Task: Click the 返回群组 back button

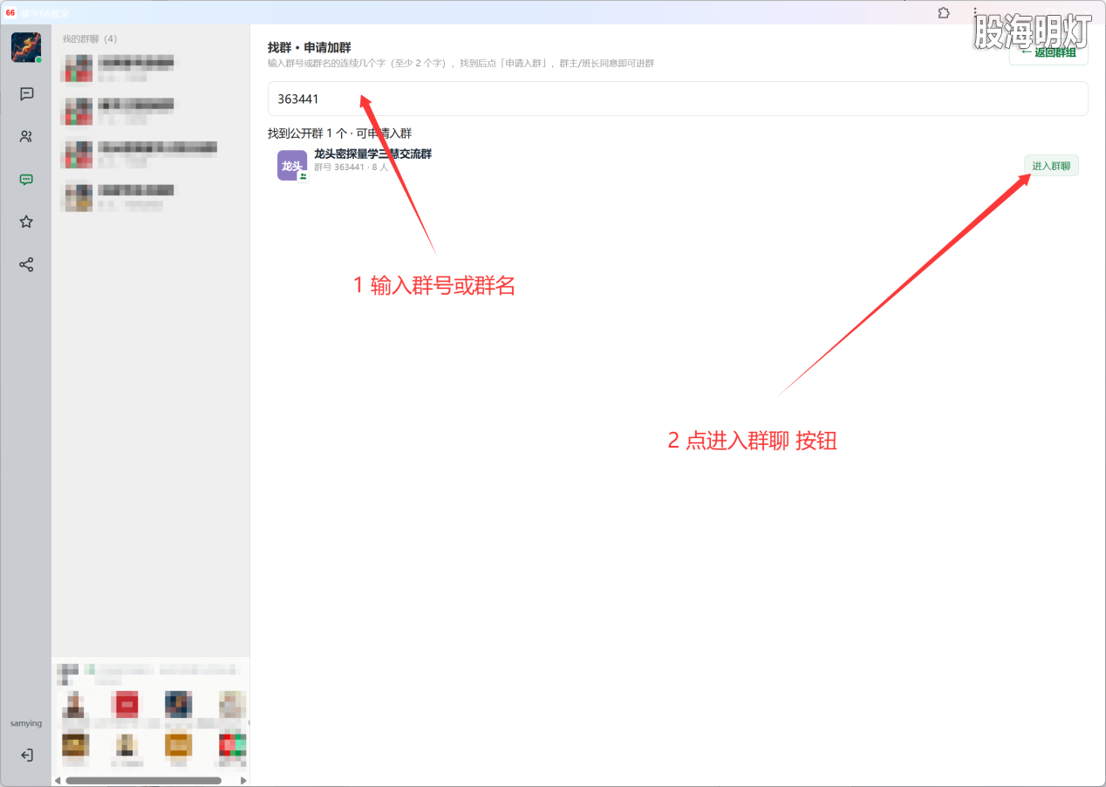Action: [x=1048, y=52]
